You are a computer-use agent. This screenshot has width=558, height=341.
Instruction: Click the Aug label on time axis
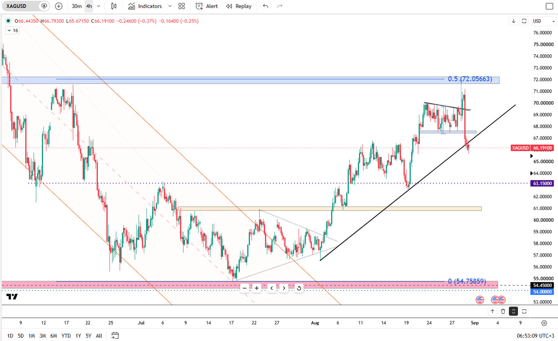pyautogui.click(x=315, y=323)
